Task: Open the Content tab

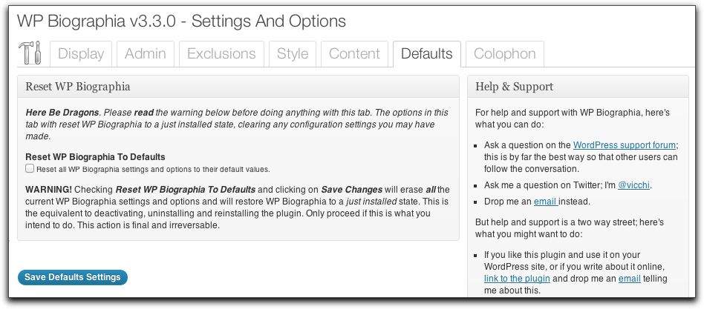Action: click(354, 54)
